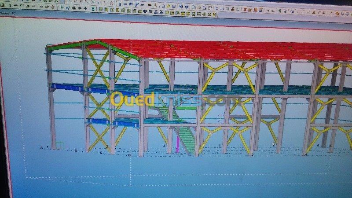This screenshot has height=198, width=352.
Task: Select the concrete slab tool icon
Action: pyautogui.click(x=27, y=6)
